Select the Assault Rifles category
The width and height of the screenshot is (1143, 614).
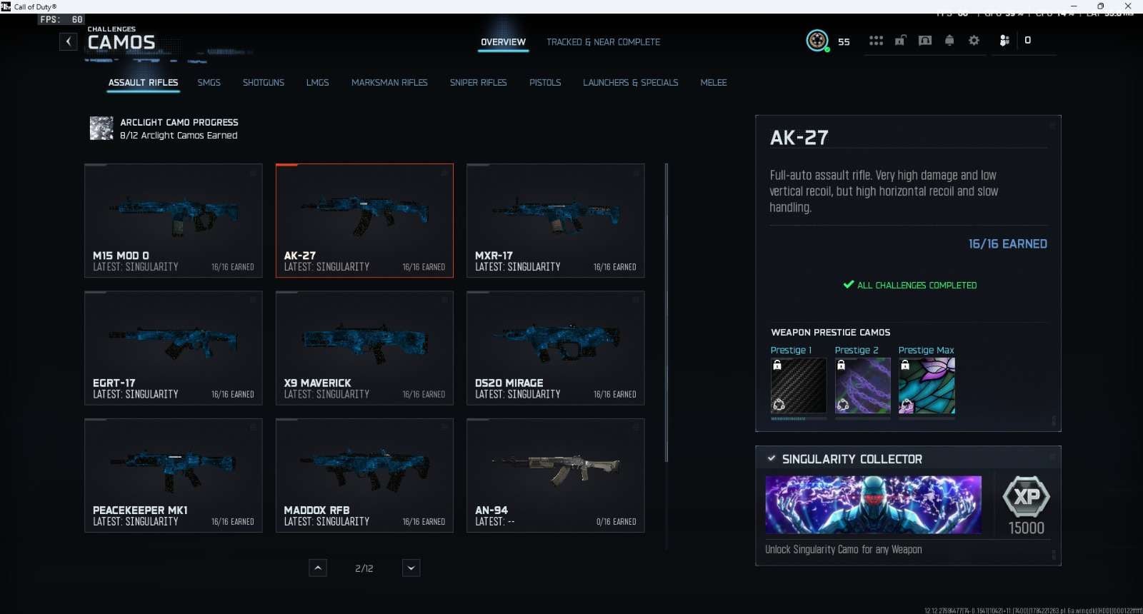[143, 83]
